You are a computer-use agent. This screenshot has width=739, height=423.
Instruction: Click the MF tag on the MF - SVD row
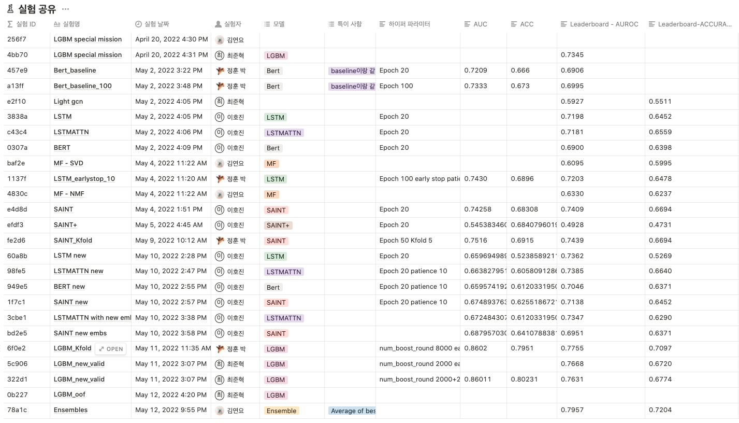click(x=272, y=163)
